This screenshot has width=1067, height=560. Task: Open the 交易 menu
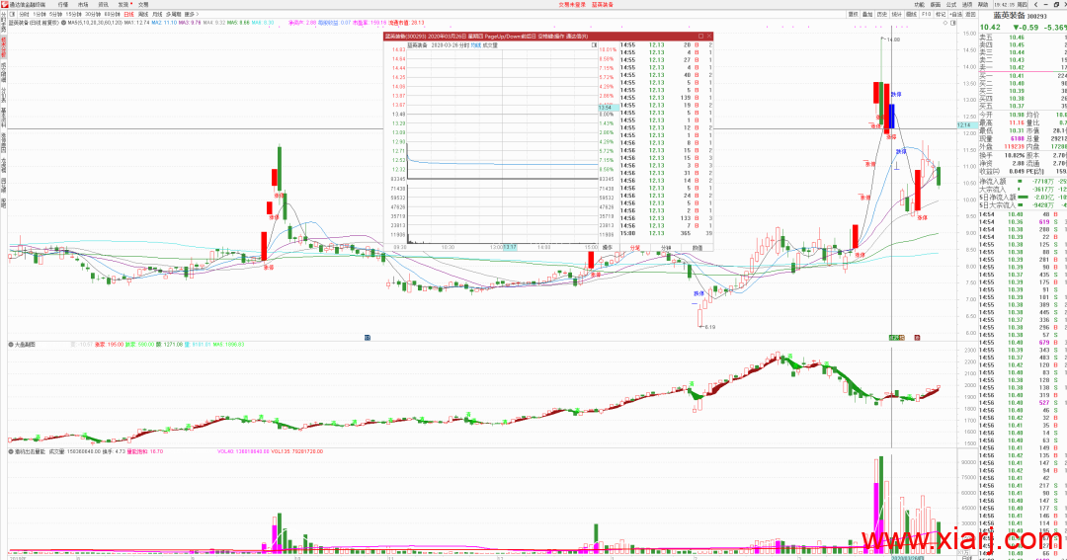(143, 4)
